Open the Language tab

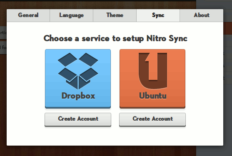point(72,15)
